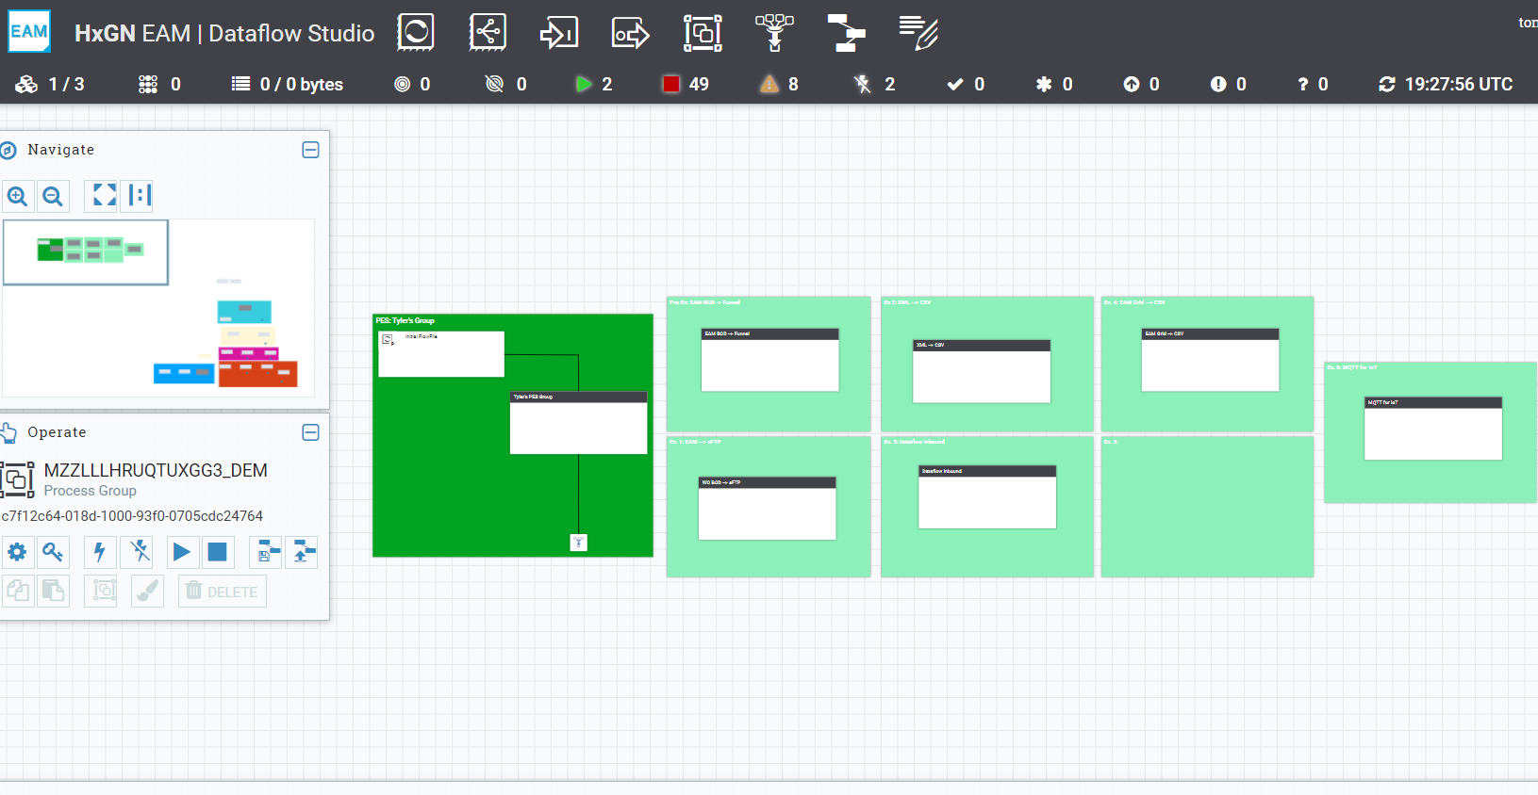Screen dimensions: 1538x795
Task: Select the Initial FlowFile processor
Action: (441, 354)
